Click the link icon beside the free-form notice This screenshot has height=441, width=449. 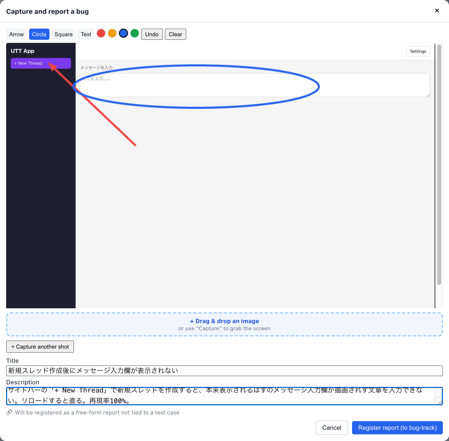[9, 412]
